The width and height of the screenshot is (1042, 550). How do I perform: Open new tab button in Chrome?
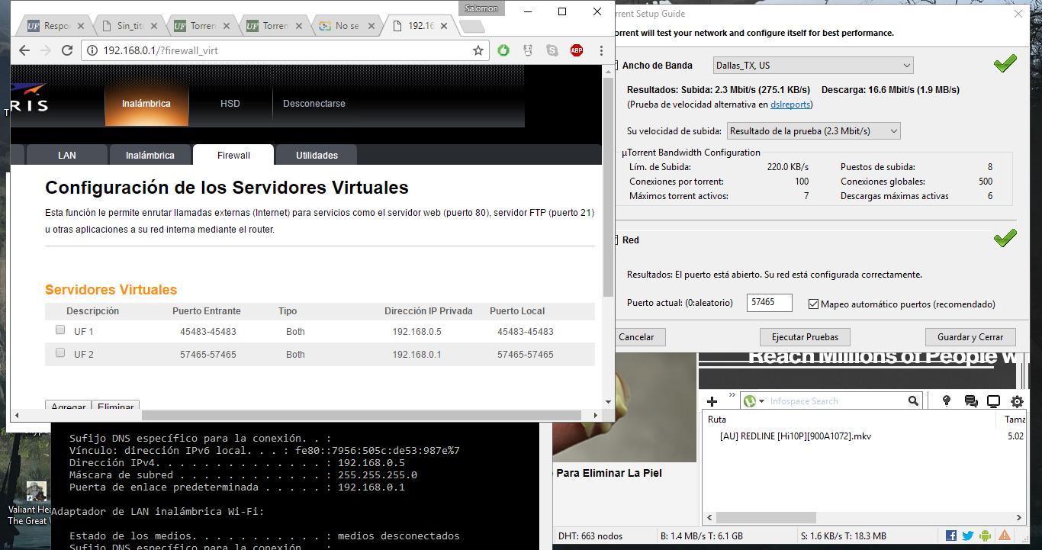coord(472,27)
